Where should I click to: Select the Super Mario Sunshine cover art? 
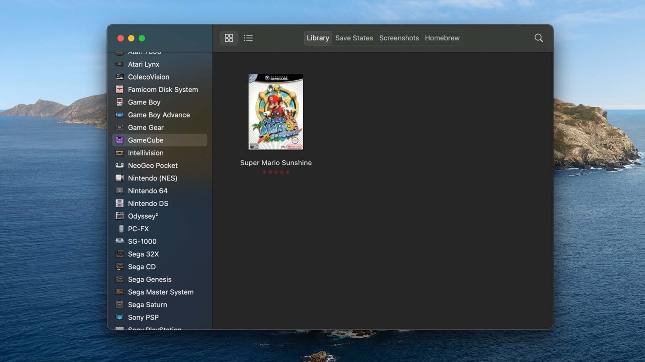(275, 112)
